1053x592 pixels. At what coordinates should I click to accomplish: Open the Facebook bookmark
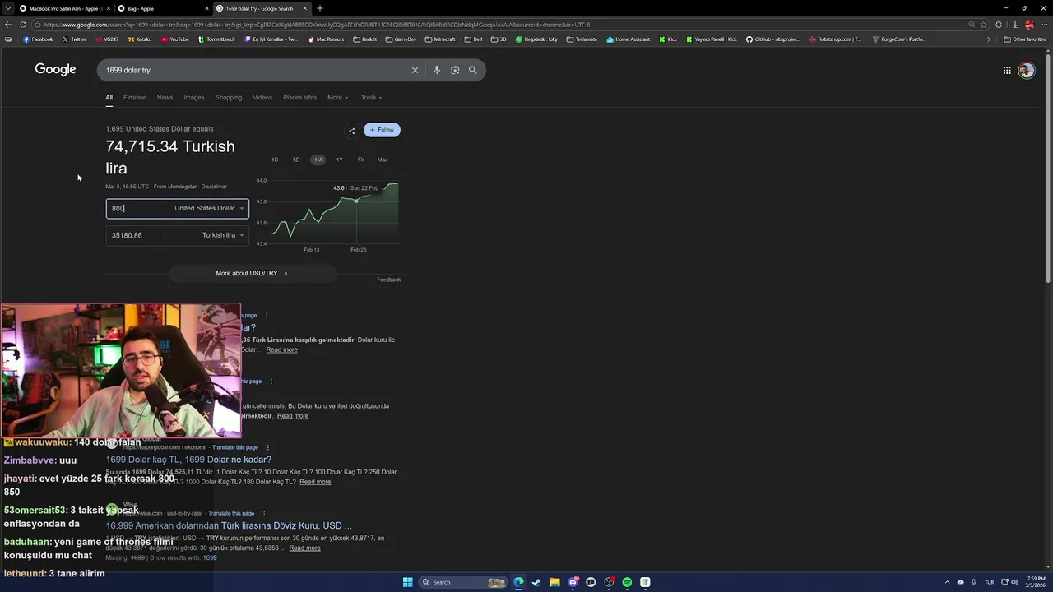pos(38,39)
